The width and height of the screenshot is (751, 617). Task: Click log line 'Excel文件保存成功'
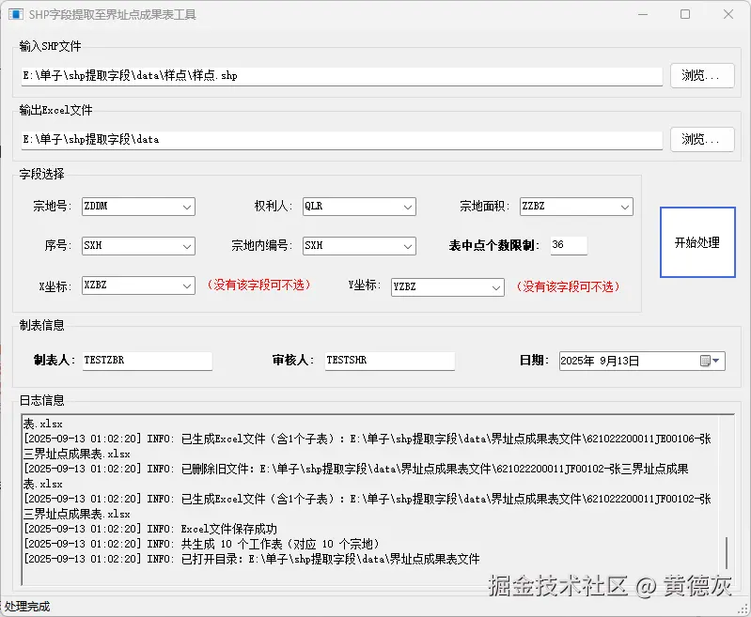click(x=150, y=529)
